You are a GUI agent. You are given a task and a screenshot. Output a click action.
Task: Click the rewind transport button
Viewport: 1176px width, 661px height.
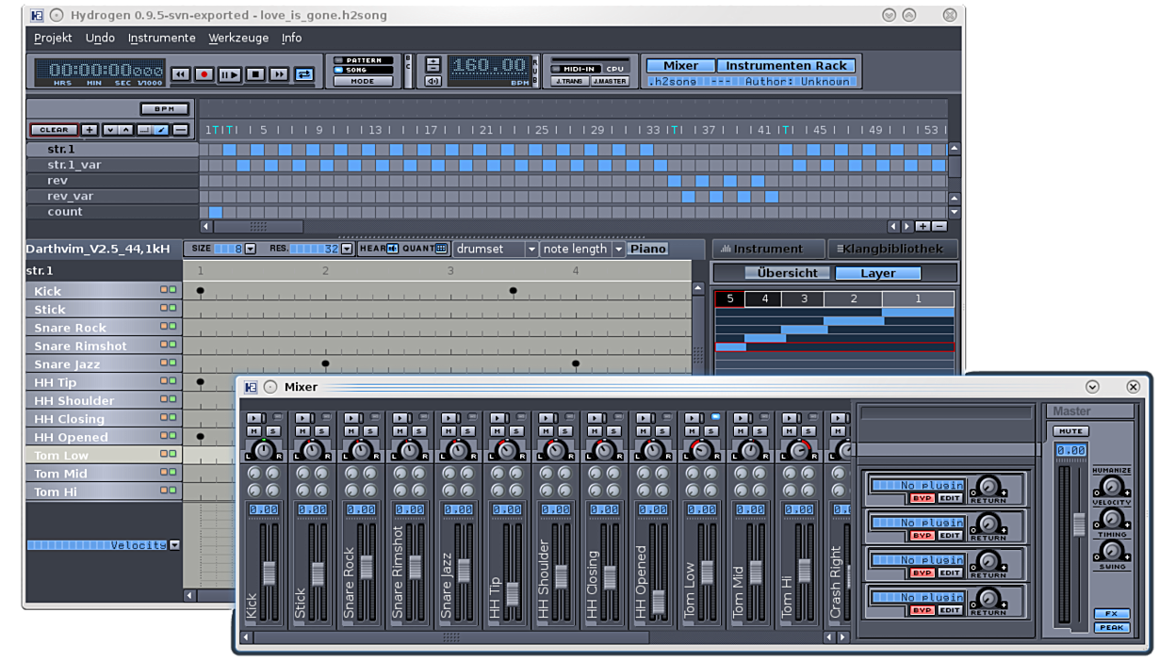point(180,74)
